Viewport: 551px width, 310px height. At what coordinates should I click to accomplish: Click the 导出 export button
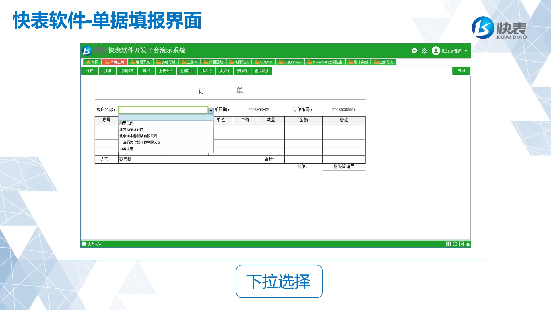147,71
